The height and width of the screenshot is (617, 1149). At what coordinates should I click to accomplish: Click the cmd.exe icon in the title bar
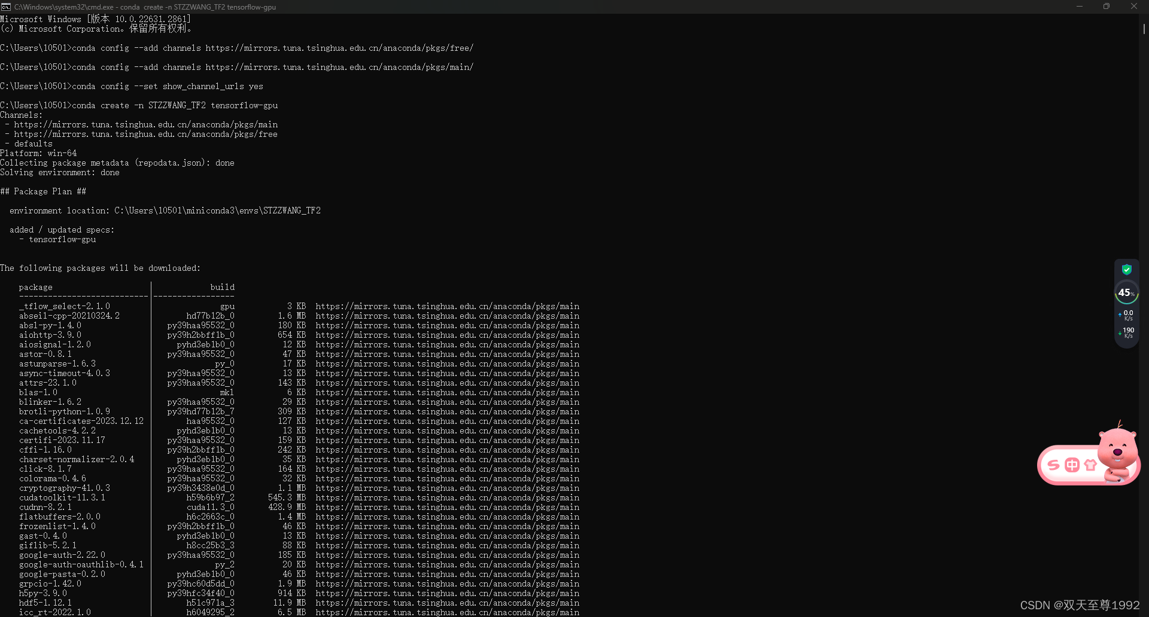coord(6,7)
